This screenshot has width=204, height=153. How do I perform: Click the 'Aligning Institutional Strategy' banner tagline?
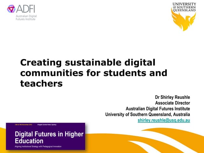coord(38,146)
